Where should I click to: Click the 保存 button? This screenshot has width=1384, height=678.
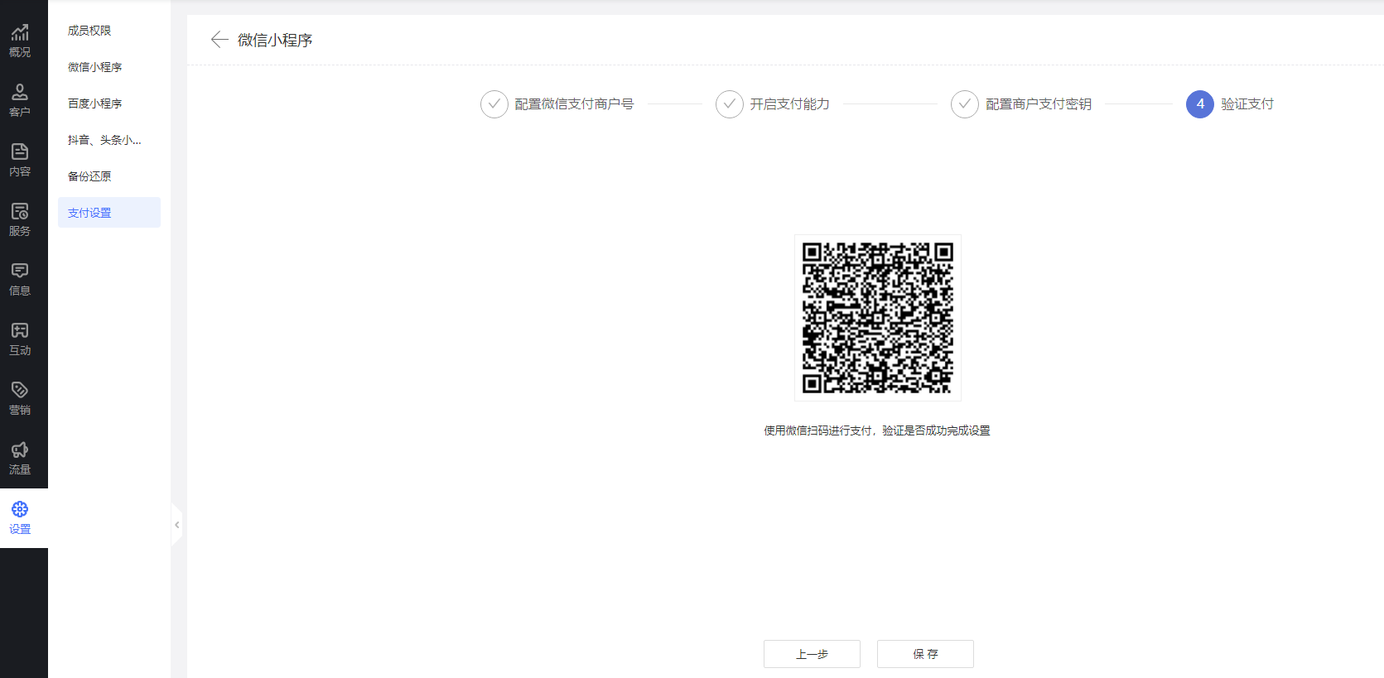[925, 654]
